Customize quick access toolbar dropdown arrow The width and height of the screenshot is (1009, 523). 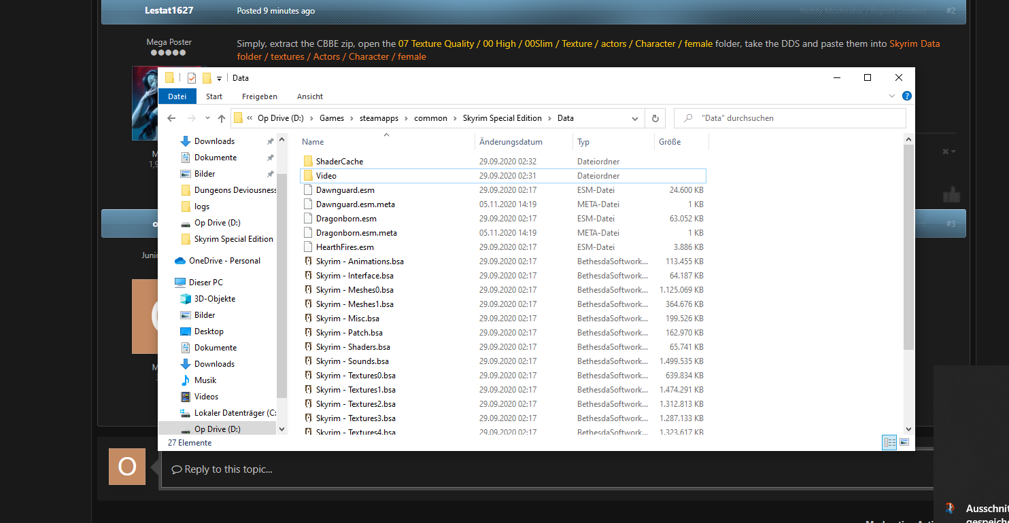(219, 79)
